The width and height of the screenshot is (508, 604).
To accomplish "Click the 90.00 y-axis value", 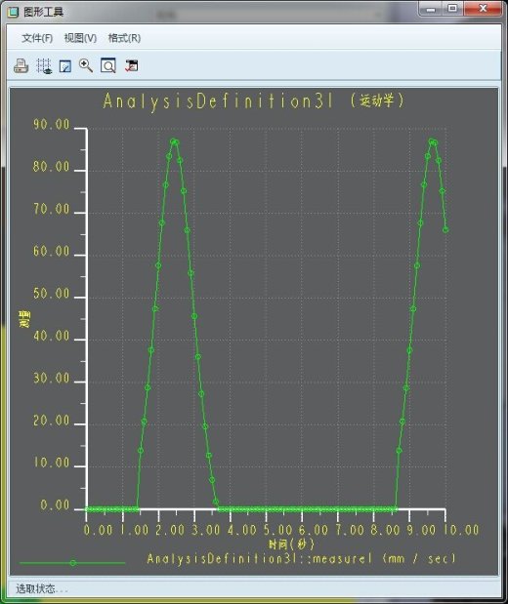I will point(52,125).
